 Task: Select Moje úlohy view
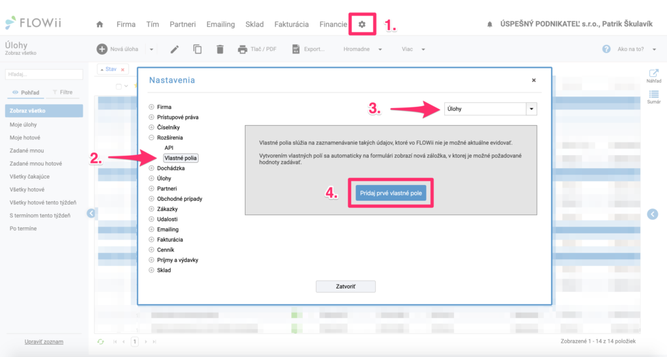click(x=23, y=124)
